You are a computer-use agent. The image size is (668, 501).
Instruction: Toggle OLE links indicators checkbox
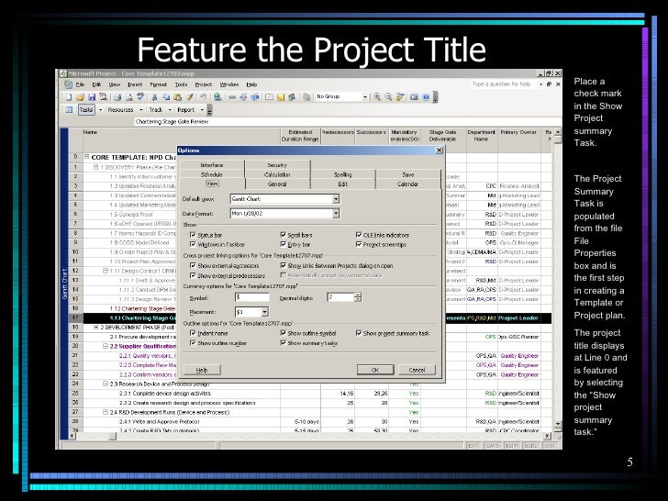(x=358, y=235)
